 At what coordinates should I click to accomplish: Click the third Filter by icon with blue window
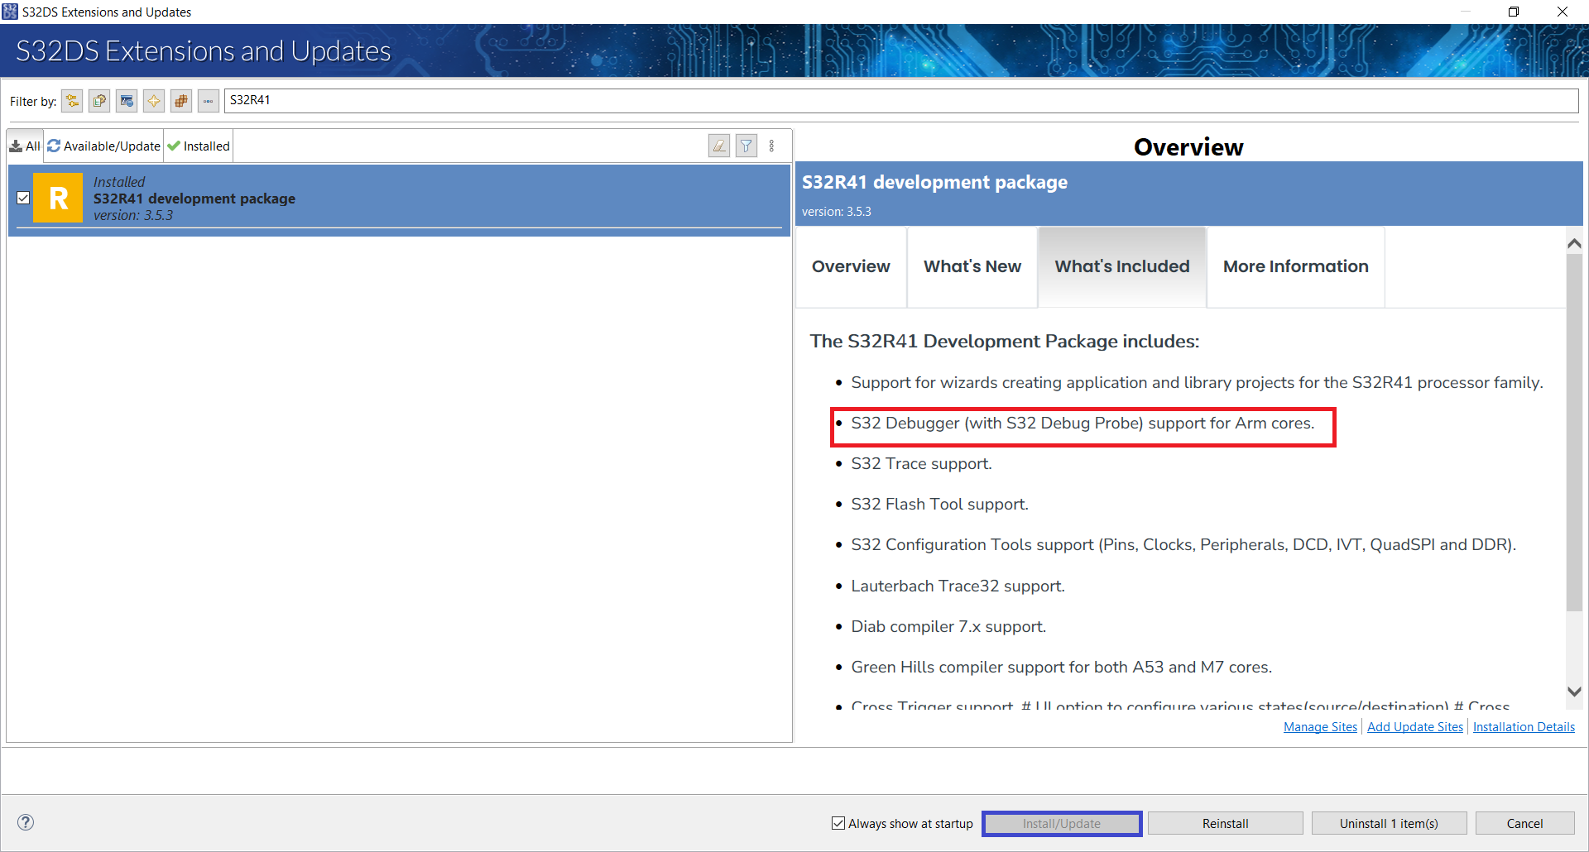pos(127,101)
